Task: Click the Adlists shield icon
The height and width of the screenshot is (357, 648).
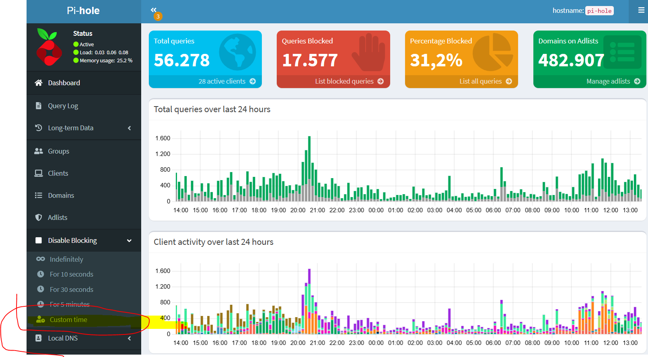Action: 39,217
